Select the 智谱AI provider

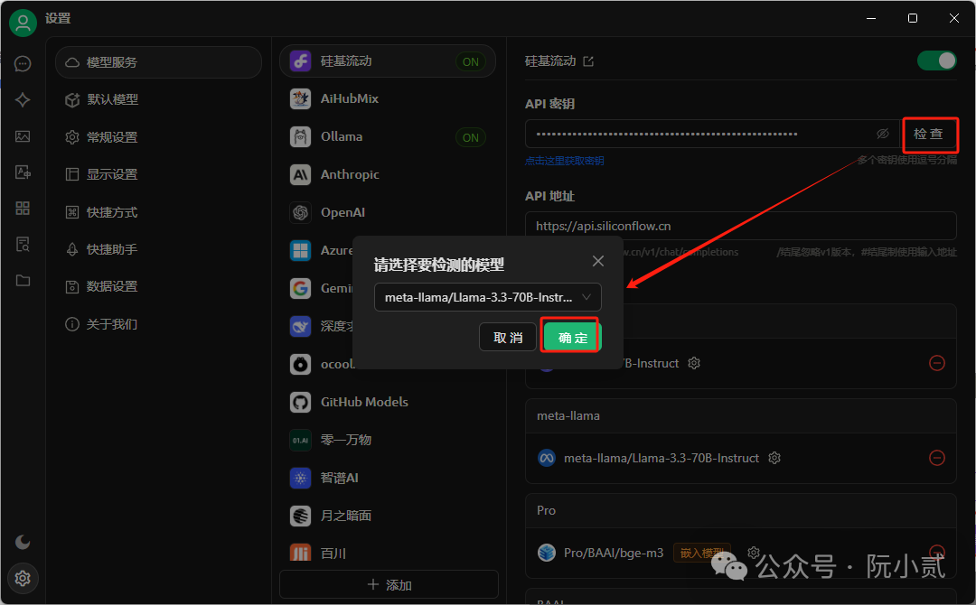[x=388, y=479]
